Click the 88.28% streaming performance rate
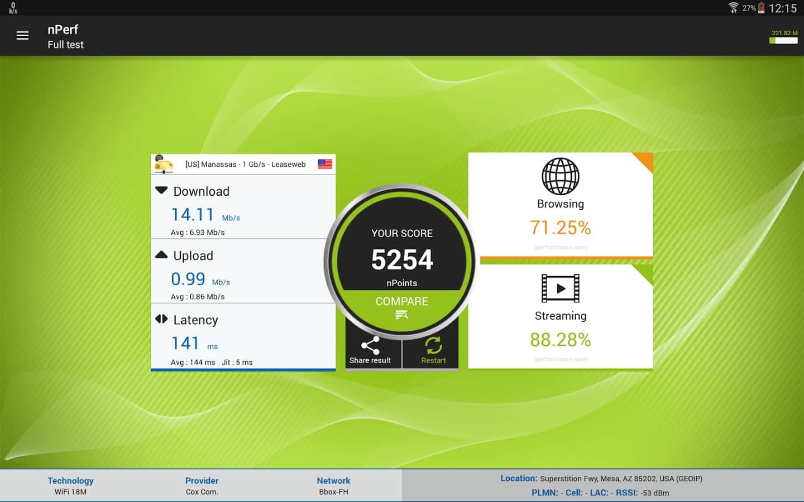 (560, 340)
